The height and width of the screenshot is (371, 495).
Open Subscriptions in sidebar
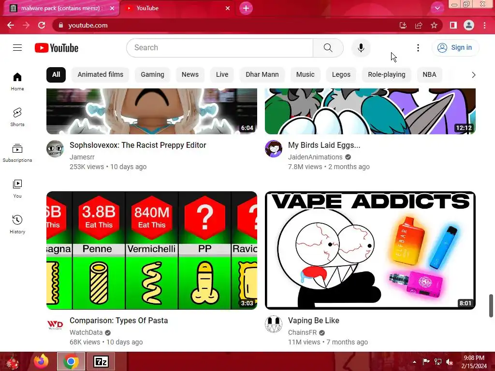17,153
